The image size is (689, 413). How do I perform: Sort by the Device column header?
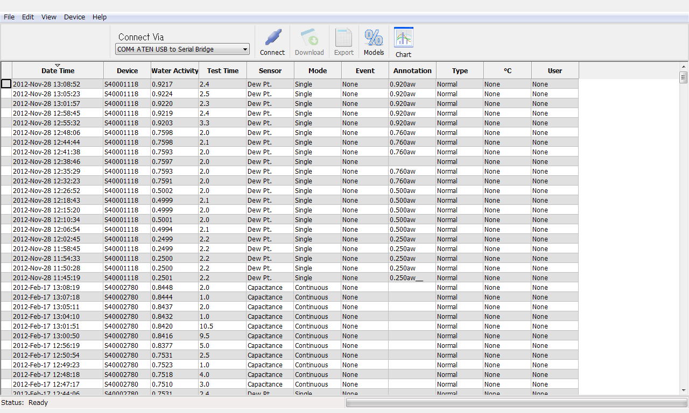[127, 70]
